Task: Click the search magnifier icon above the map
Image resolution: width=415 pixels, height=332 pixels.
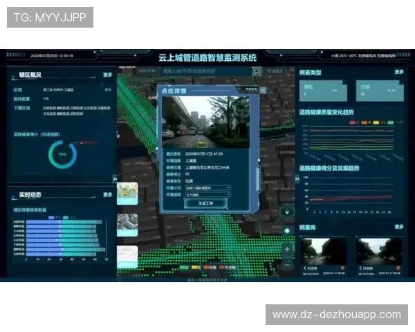Action: [257, 71]
